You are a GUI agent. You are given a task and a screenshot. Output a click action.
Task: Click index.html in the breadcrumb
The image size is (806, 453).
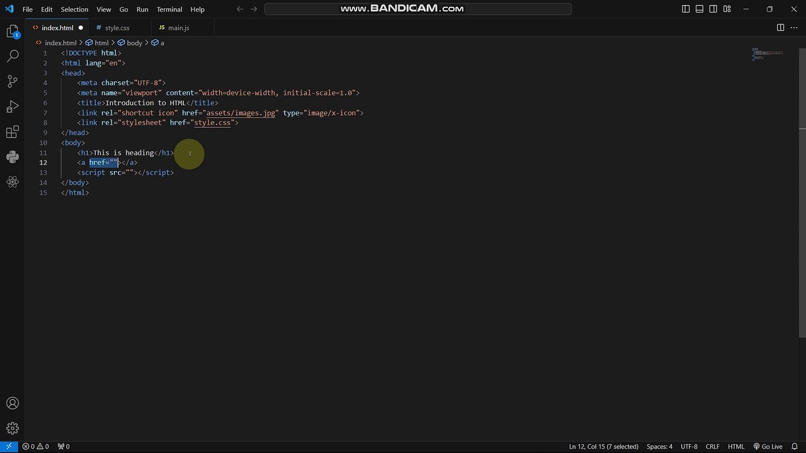(x=60, y=43)
